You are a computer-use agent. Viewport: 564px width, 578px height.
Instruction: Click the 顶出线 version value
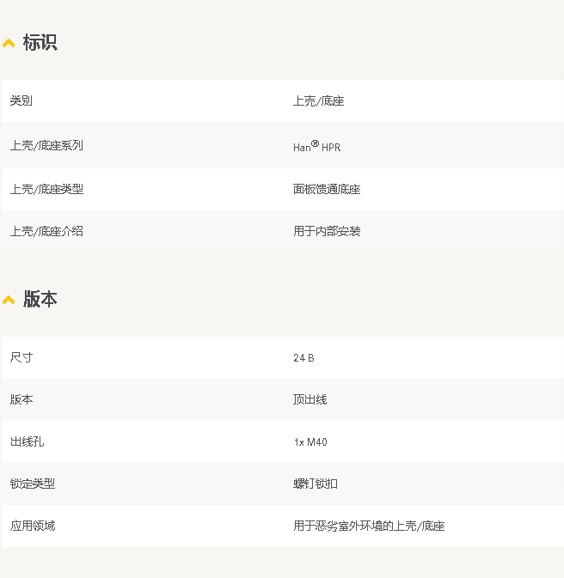(310, 399)
